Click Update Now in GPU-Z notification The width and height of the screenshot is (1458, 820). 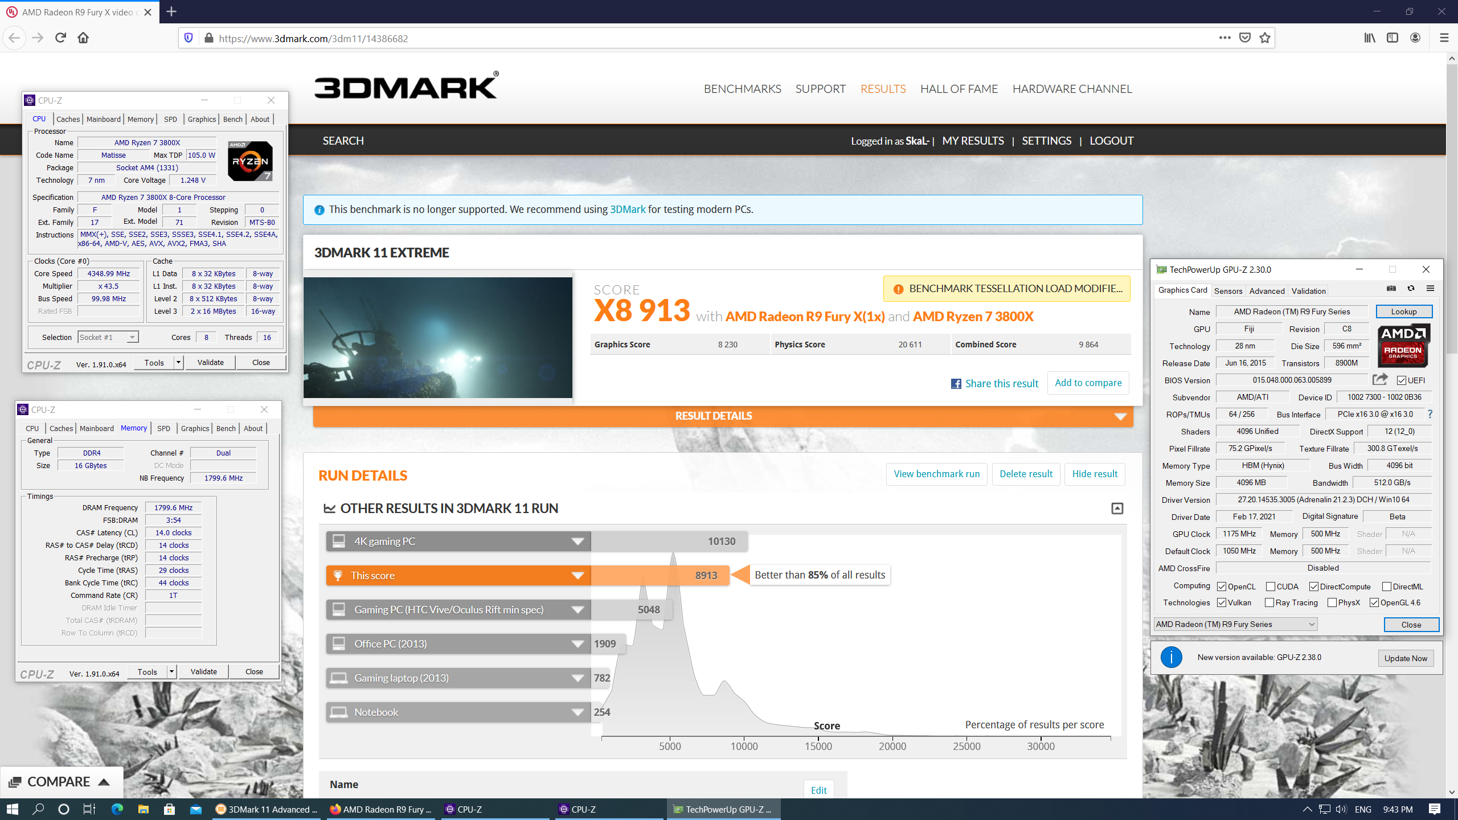coord(1406,658)
